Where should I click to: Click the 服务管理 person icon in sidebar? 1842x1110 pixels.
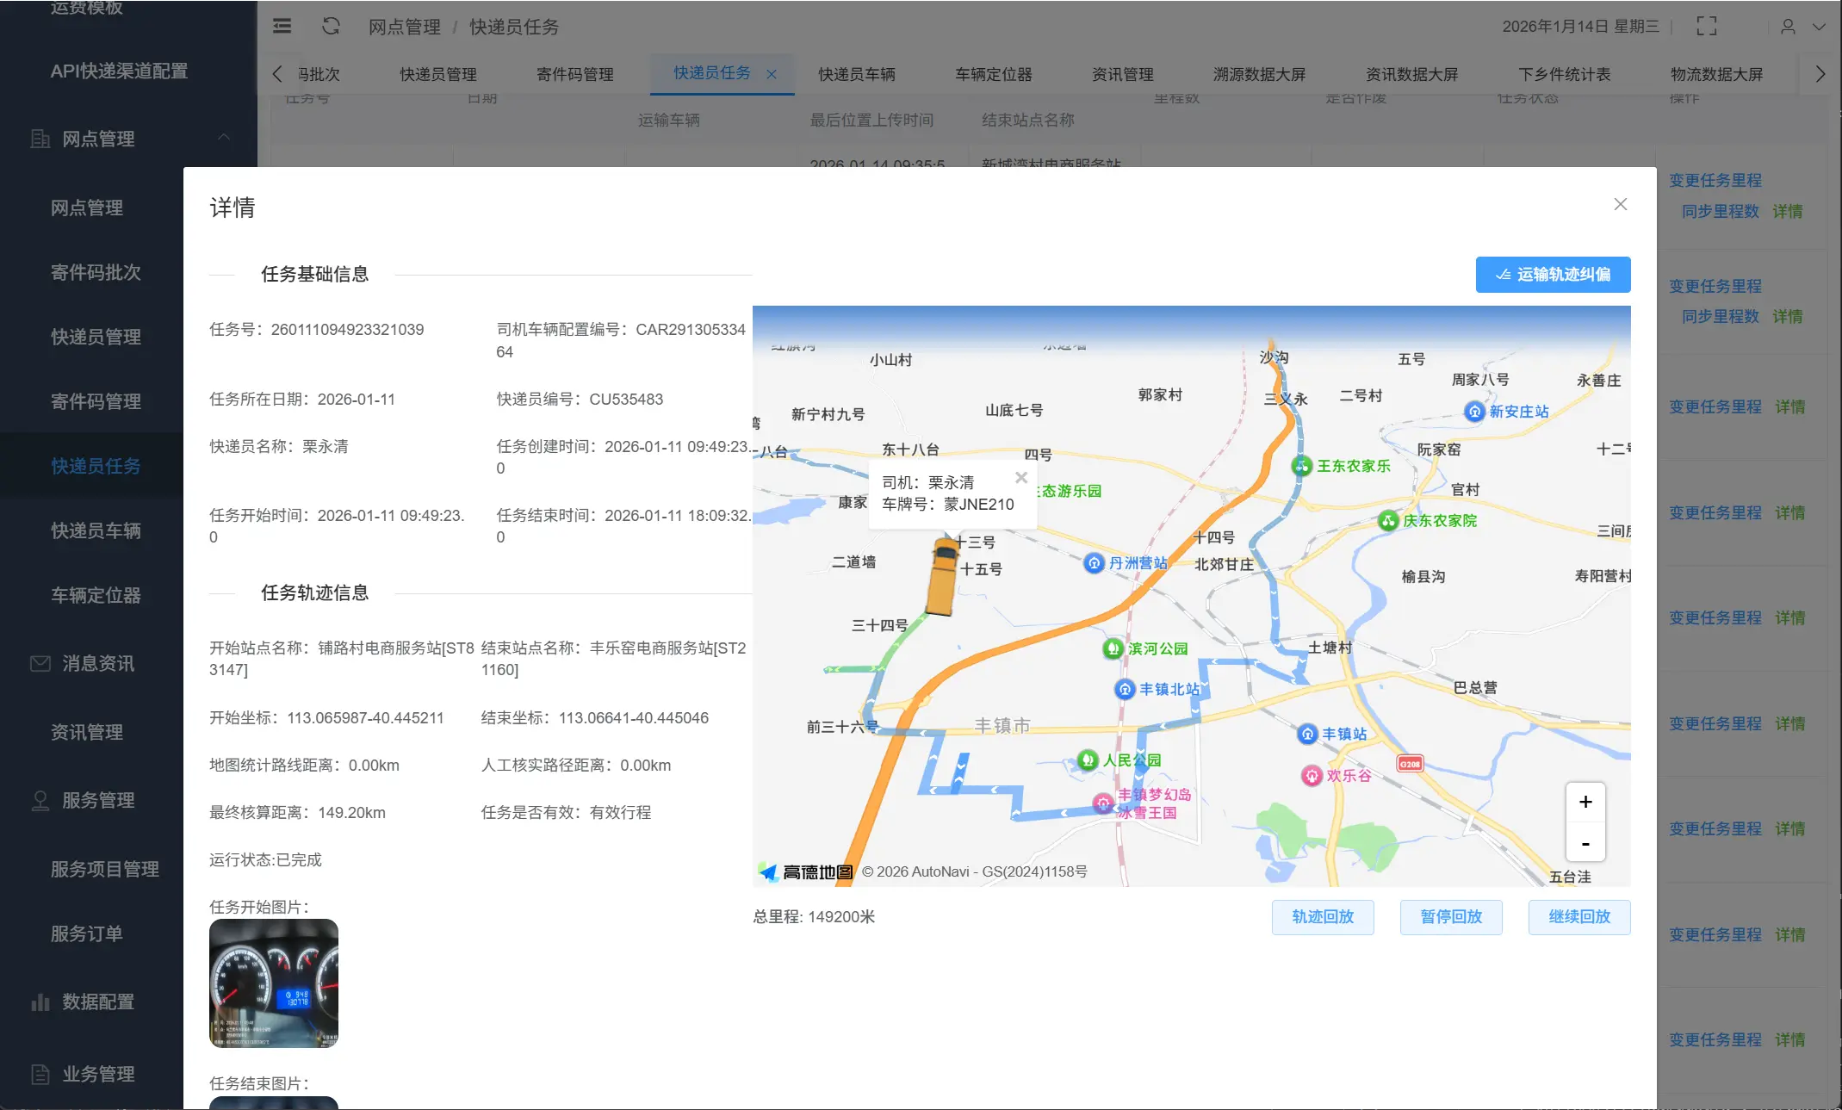(x=40, y=801)
